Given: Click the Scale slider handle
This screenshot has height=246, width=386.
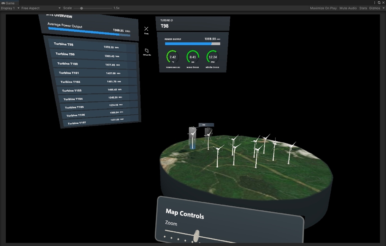Looking at the screenshot, I should (x=81, y=8).
